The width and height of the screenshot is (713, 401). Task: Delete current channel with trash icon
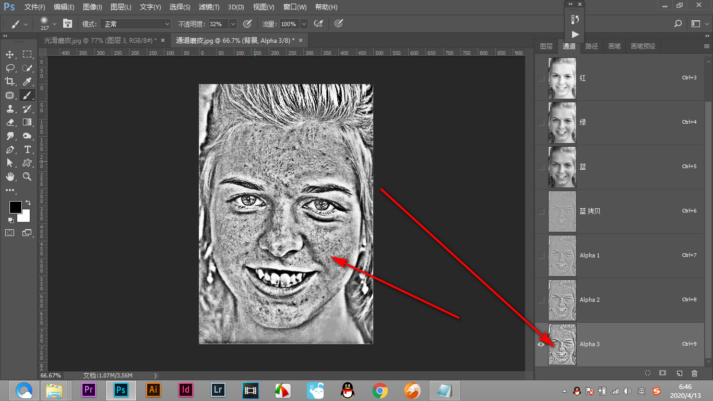[694, 373]
